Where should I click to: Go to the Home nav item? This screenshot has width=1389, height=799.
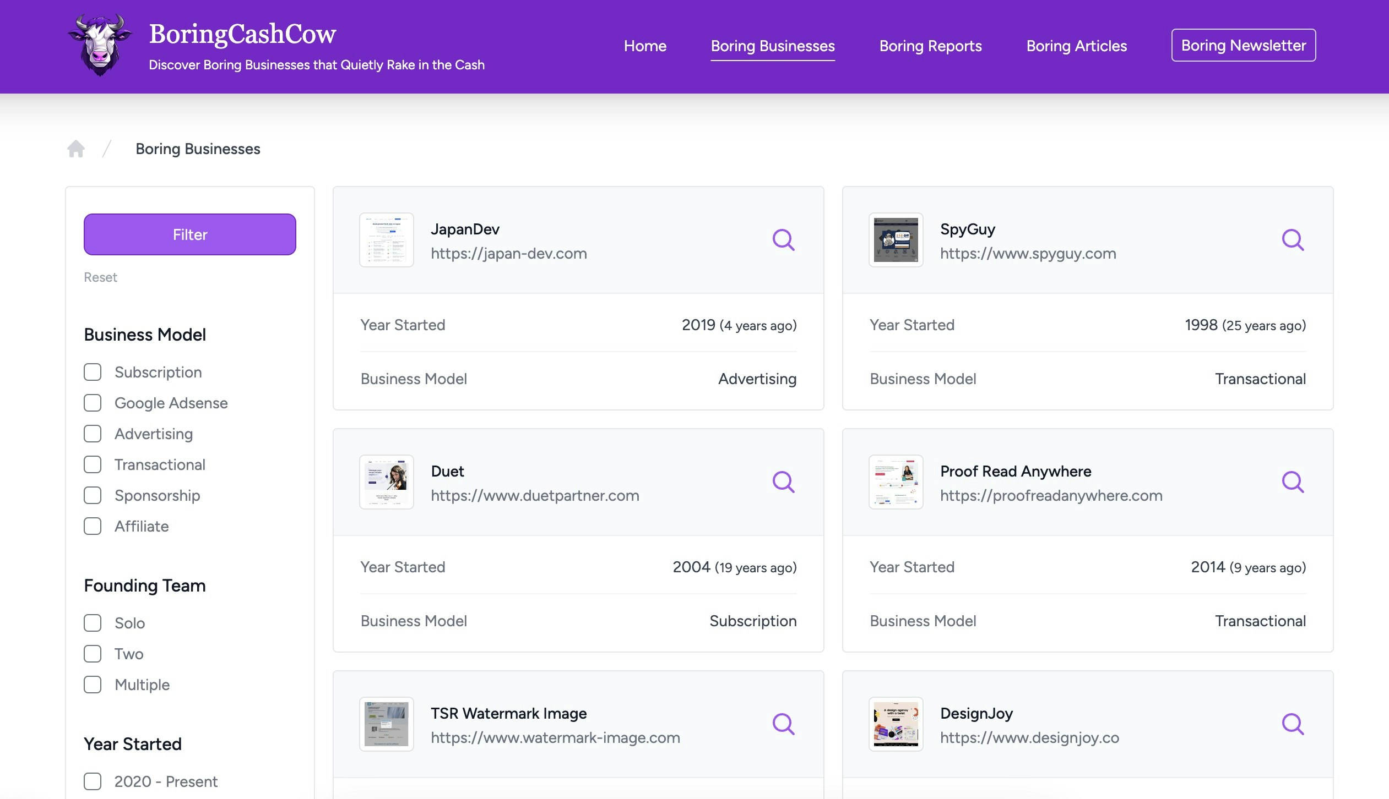coord(645,46)
